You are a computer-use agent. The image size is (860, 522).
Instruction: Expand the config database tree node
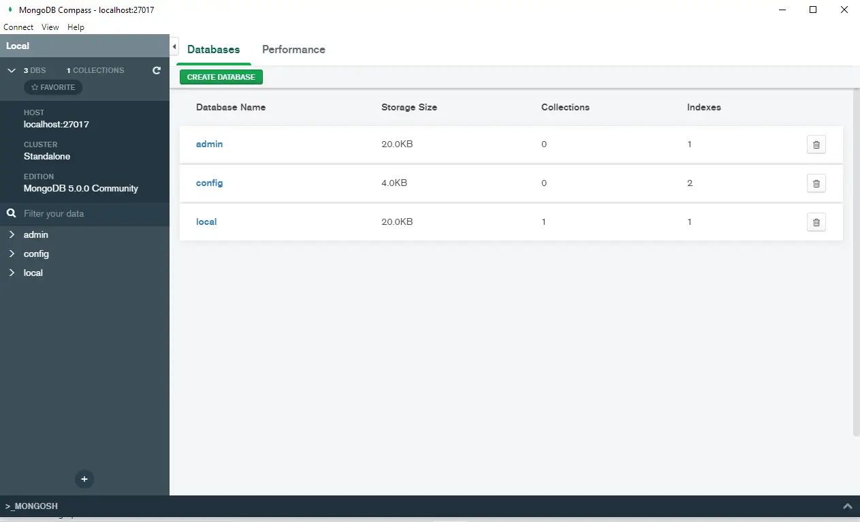pyautogui.click(x=12, y=254)
